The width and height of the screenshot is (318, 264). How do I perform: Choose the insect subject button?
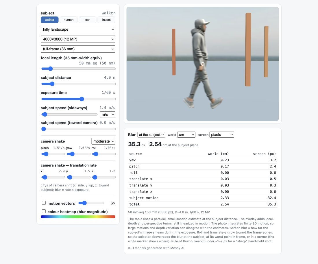coord(106,20)
